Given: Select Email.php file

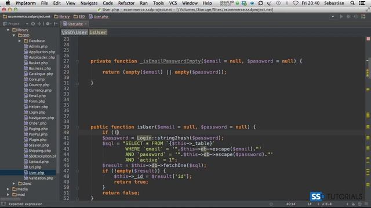Looking at the screenshot, I should 35,96.
